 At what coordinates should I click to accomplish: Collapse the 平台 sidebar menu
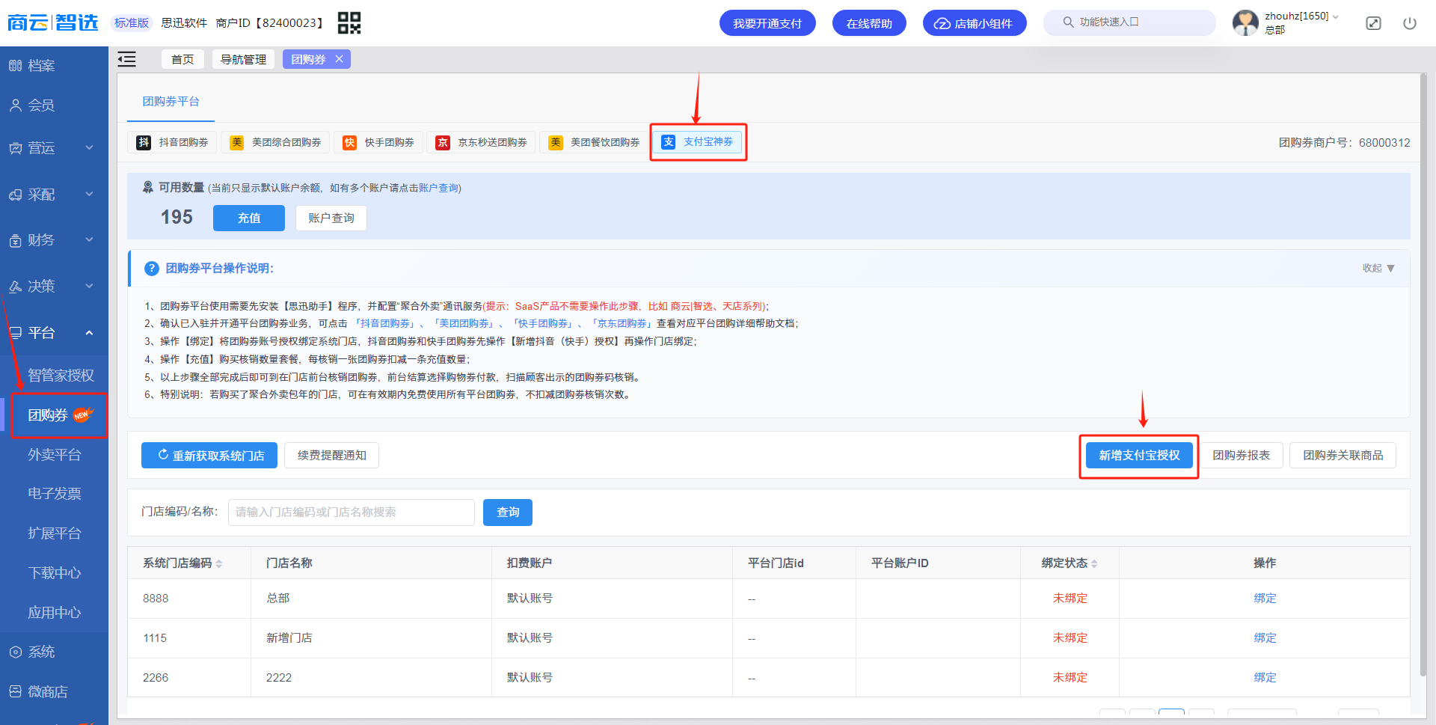point(54,333)
